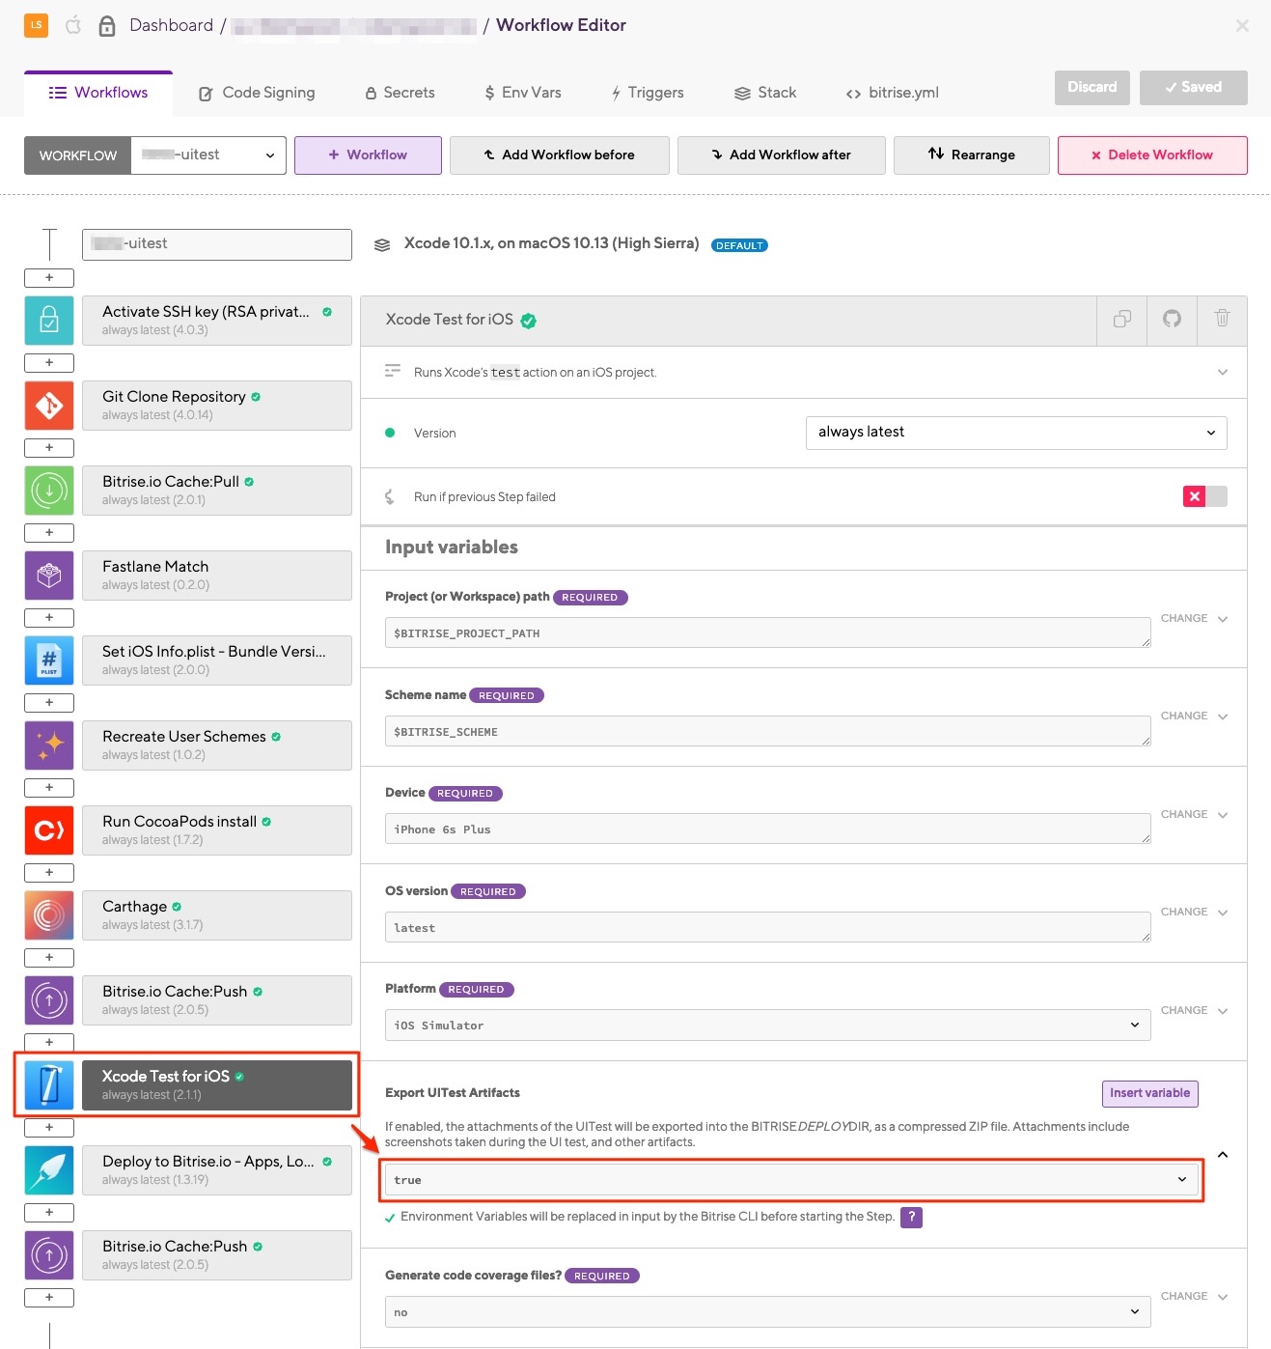The width and height of the screenshot is (1271, 1349).
Task: Add a step after Fastlane Match
Action: click(x=49, y=618)
